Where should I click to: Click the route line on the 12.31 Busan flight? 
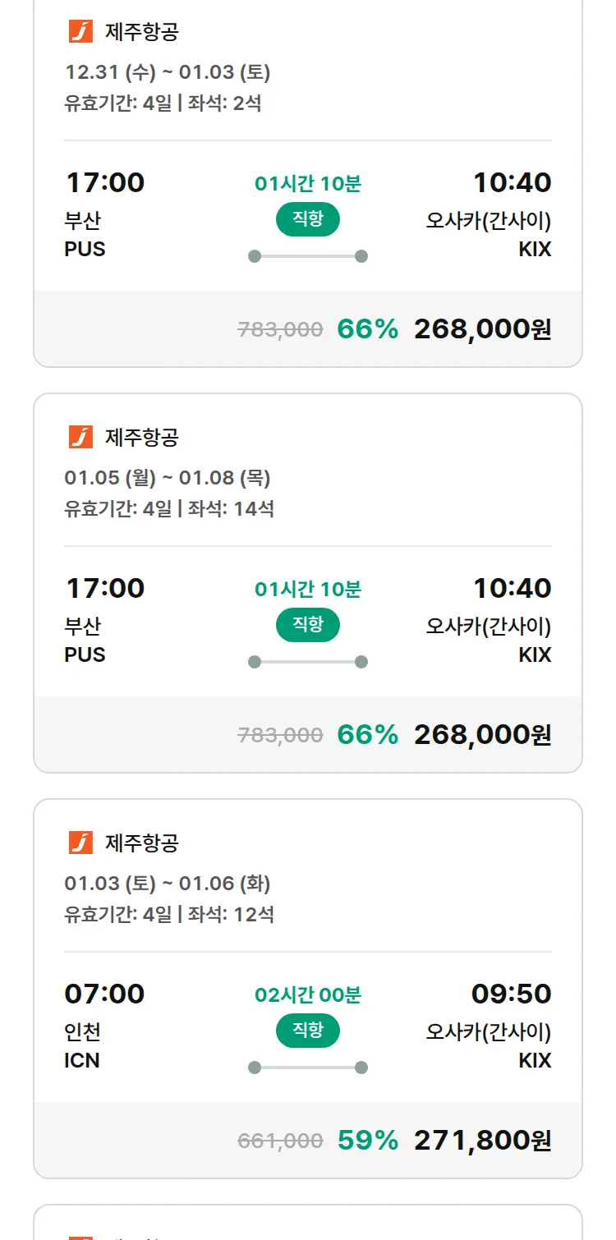tap(307, 256)
